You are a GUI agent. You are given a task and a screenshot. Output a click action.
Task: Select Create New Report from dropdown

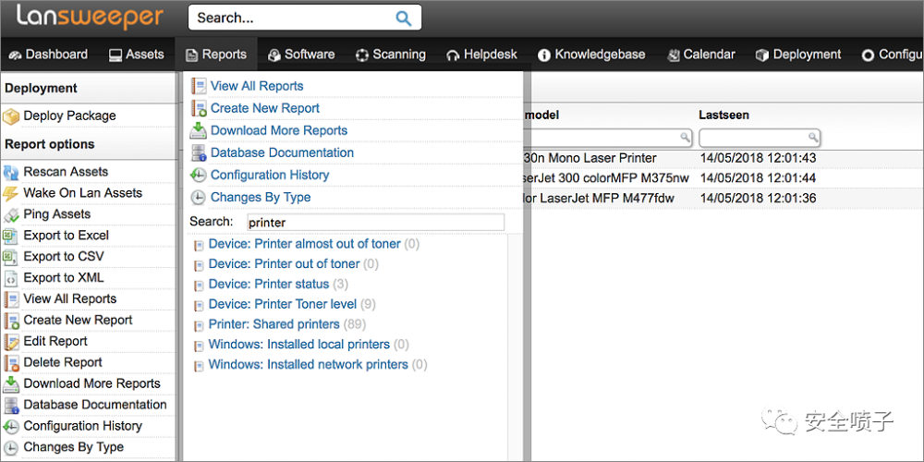pyautogui.click(x=265, y=108)
